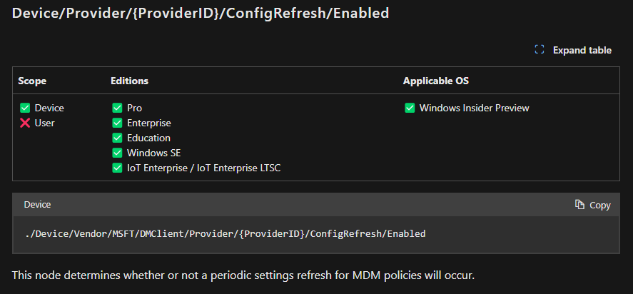Click the green check beside Pro
The width and height of the screenshot is (633, 294).
[117, 108]
